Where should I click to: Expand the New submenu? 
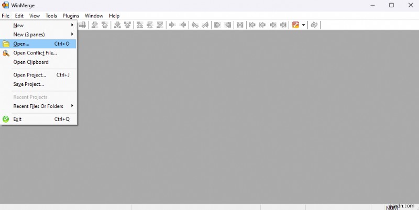38,25
